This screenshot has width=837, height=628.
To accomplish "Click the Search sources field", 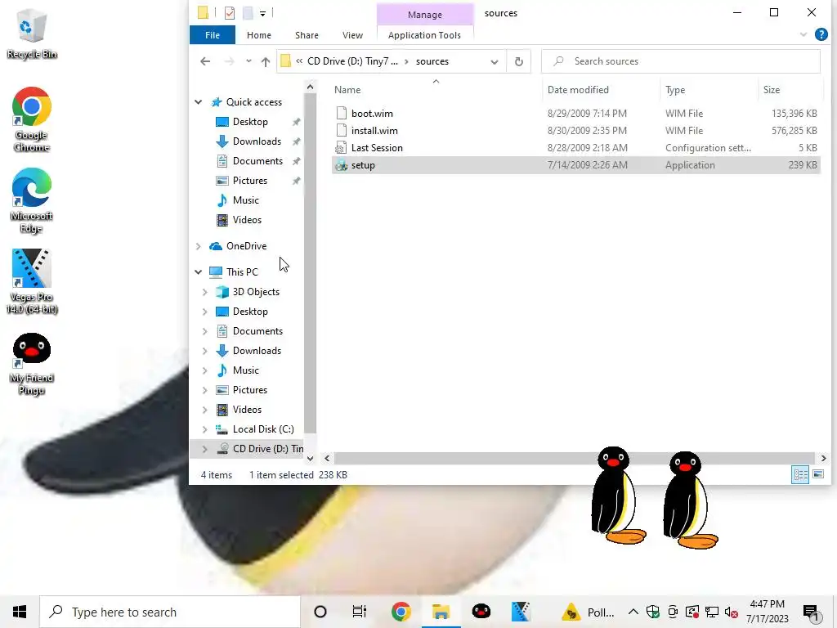I will tap(681, 61).
